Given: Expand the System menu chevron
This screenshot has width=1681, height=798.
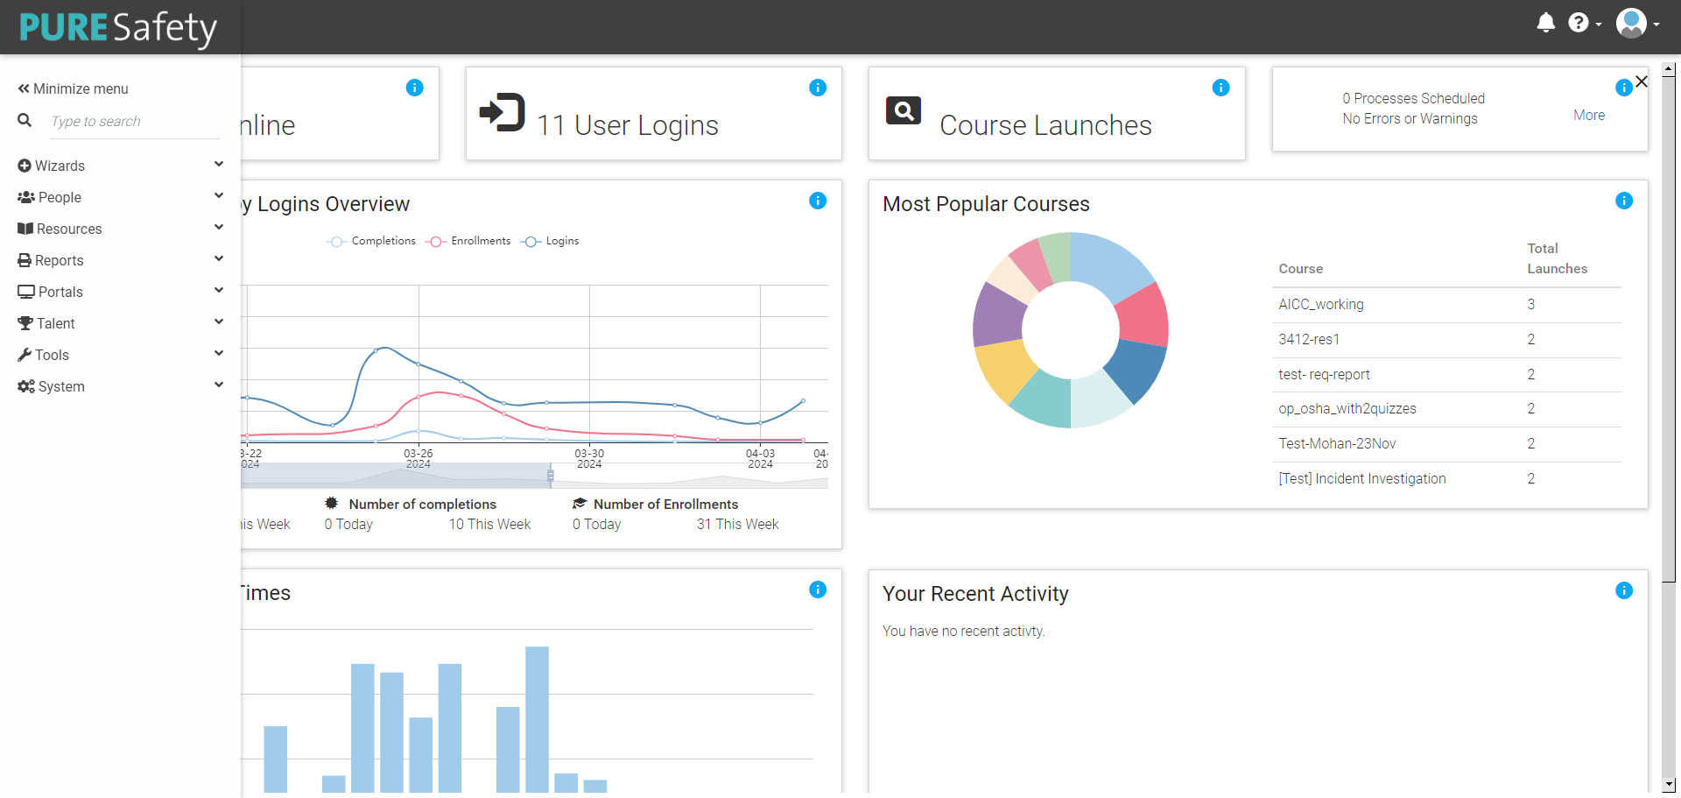Looking at the screenshot, I should click(218, 385).
